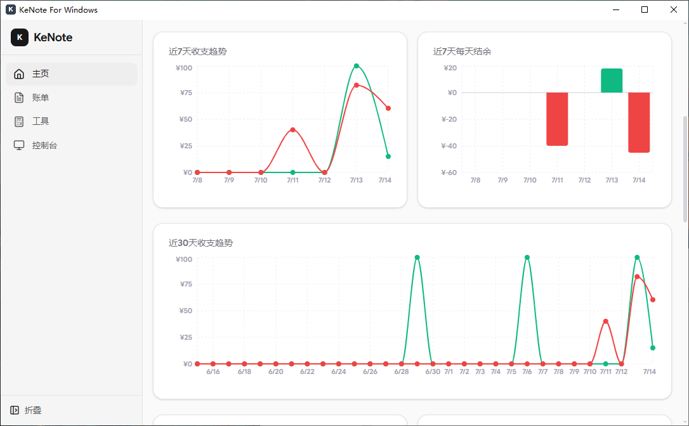Click the sidebar collapse icon beside 折叠
The height and width of the screenshot is (426, 689).
point(15,410)
